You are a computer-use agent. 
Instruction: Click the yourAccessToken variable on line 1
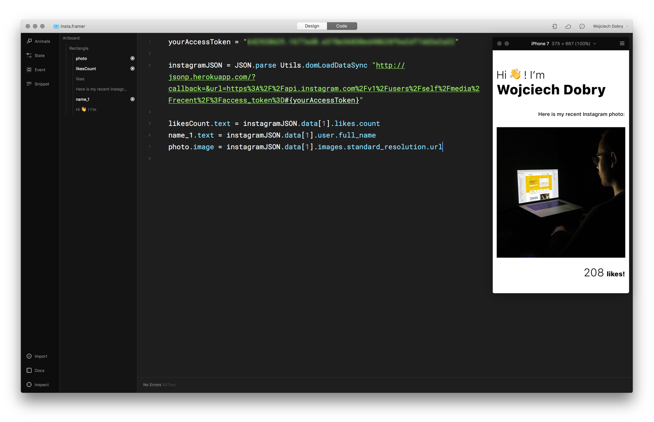[x=199, y=42]
